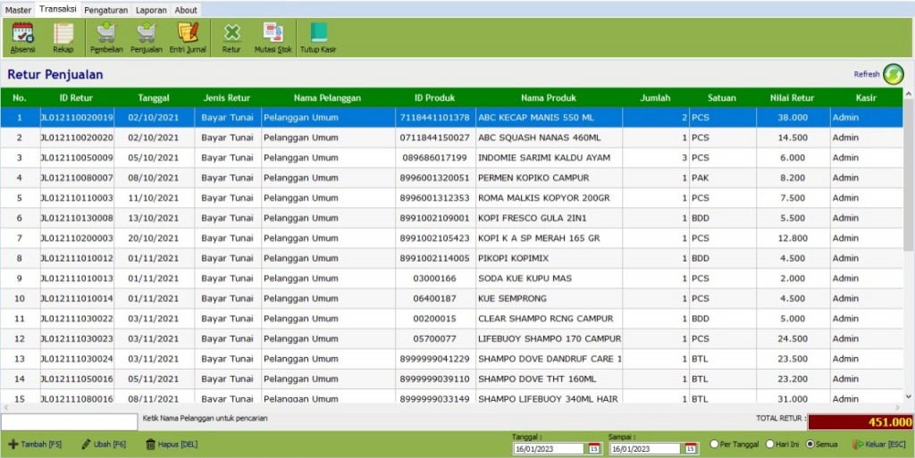915x458 pixels.
Task: Select row PIKOPI KOPIMIX
Action: [x=451, y=258]
